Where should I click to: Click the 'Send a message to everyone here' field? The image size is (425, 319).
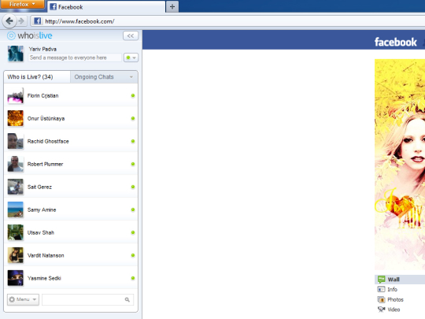[x=75, y=57]
